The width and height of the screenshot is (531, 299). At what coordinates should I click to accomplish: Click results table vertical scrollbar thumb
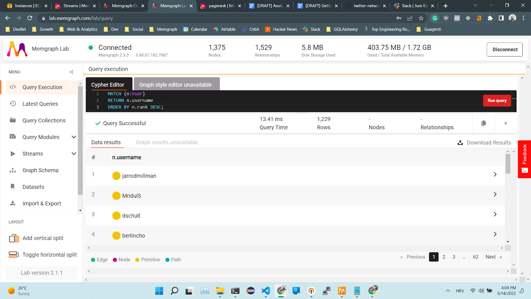pyautogui.click(x=508, y=163)
